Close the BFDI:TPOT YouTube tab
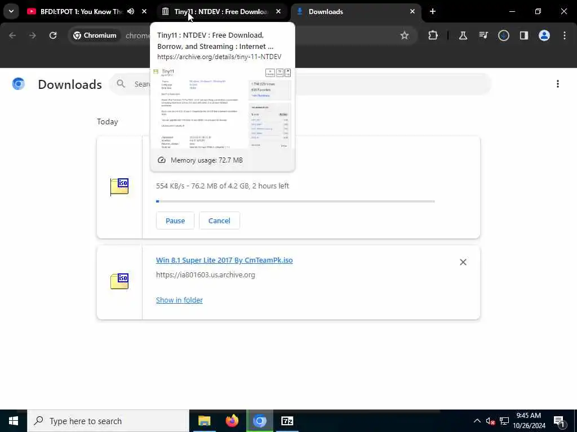 [x=144, y=11]
